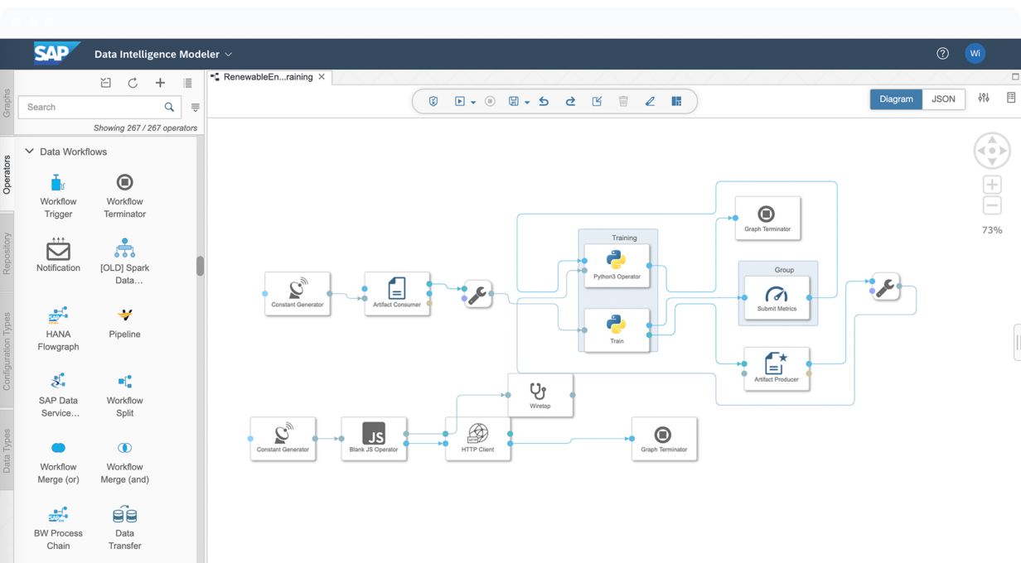Click the plus icon to add operator
This screenshot has height=563, width=1021.
pyautogui.click(x=160, y=83)
